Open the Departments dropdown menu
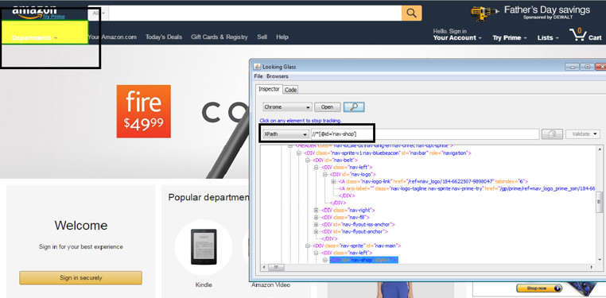Viewport: 606px width, 298px height. pos(35,38)
